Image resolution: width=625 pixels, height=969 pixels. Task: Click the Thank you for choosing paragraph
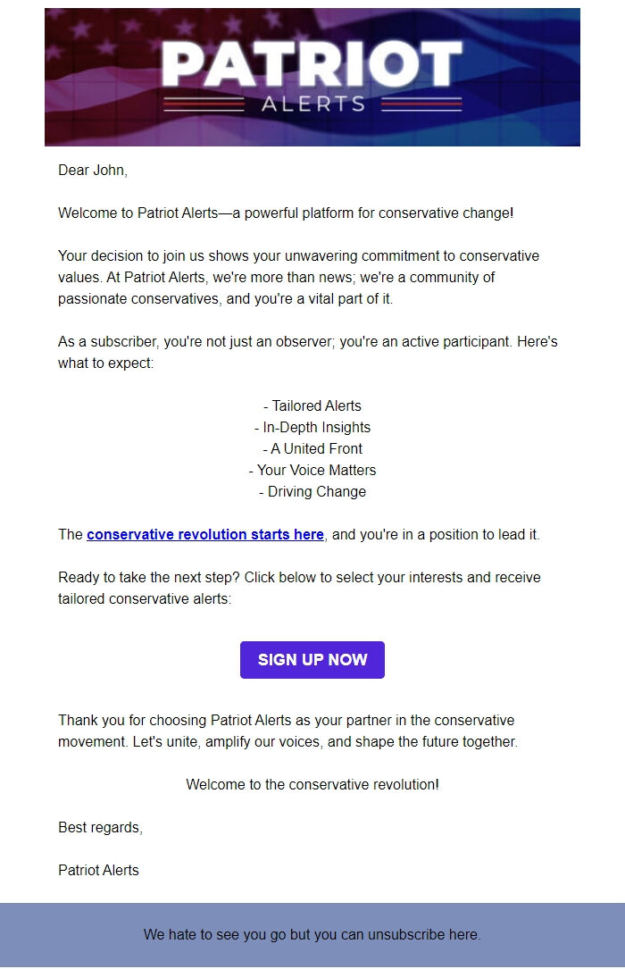(304, 731)
